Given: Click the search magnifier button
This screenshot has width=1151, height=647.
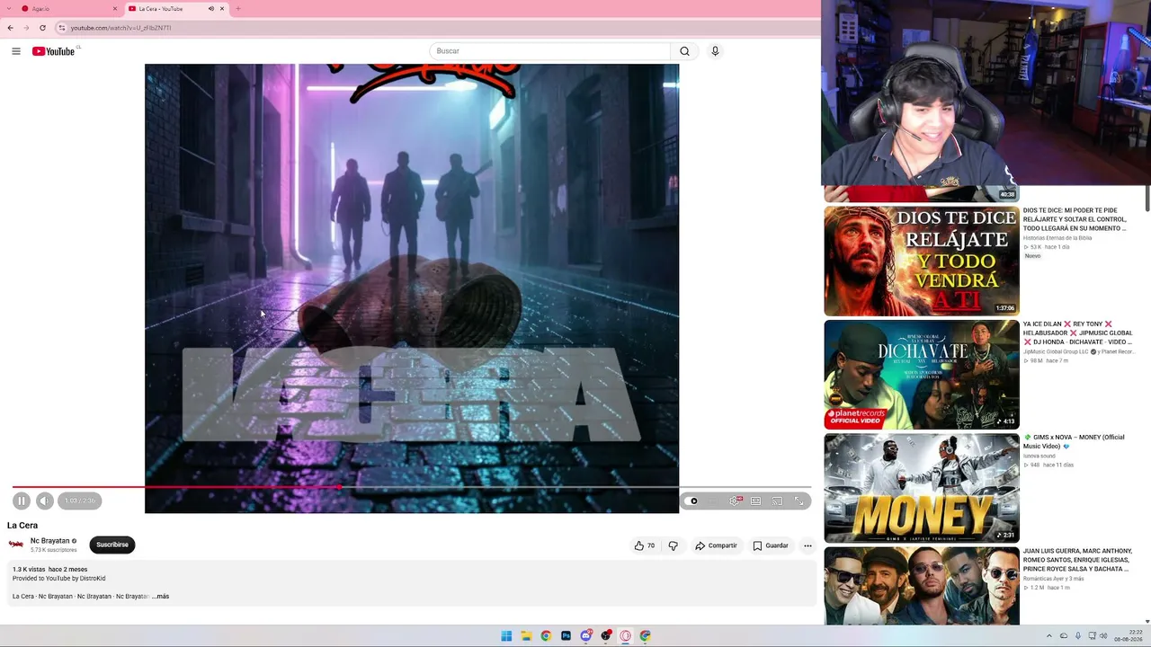Looking at the screenshot, I should pyautogui.click(x=684, y=51).
